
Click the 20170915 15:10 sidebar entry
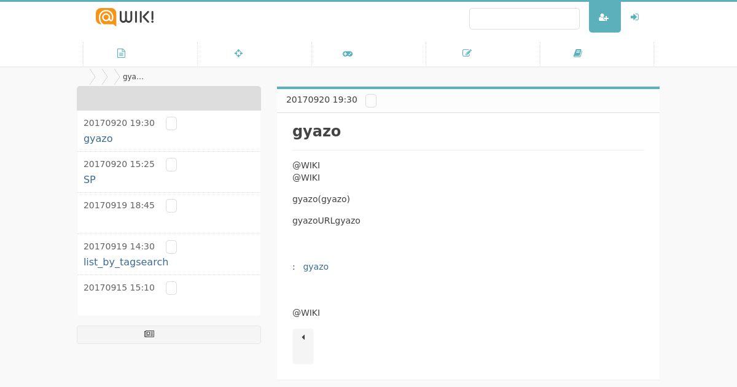pyautogui.click(x=169, y=295)
